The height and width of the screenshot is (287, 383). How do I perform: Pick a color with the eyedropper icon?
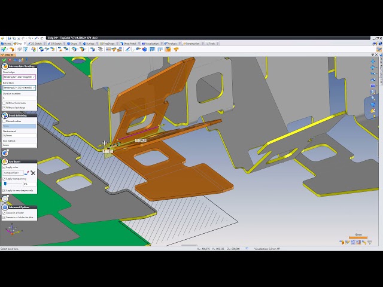pos(27,173)
